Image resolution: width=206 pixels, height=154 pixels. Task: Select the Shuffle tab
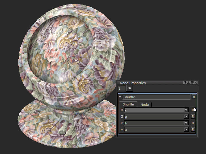pyautogui.click(x=128, y=104)
